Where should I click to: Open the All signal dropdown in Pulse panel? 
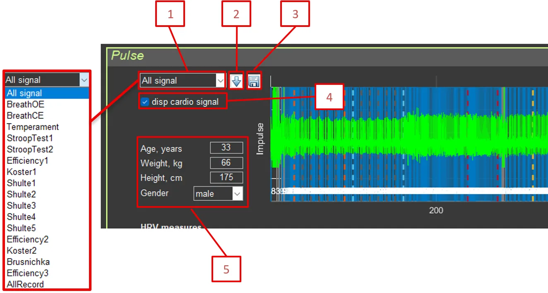[x=183, y=81]
